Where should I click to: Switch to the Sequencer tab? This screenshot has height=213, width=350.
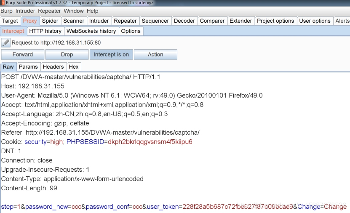pos(155,21)
